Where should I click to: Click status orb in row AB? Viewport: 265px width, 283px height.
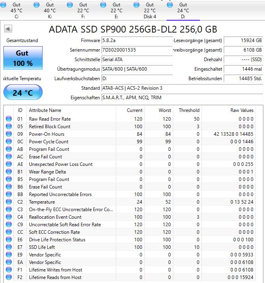[9, 149]
